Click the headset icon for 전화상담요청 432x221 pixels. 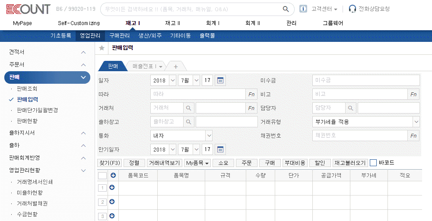pyautogui.click(x=352, y=9)
